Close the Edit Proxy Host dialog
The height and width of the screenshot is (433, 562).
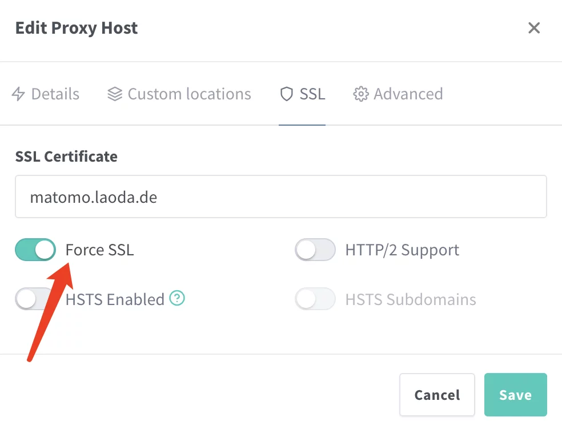[x=534, y=28]
